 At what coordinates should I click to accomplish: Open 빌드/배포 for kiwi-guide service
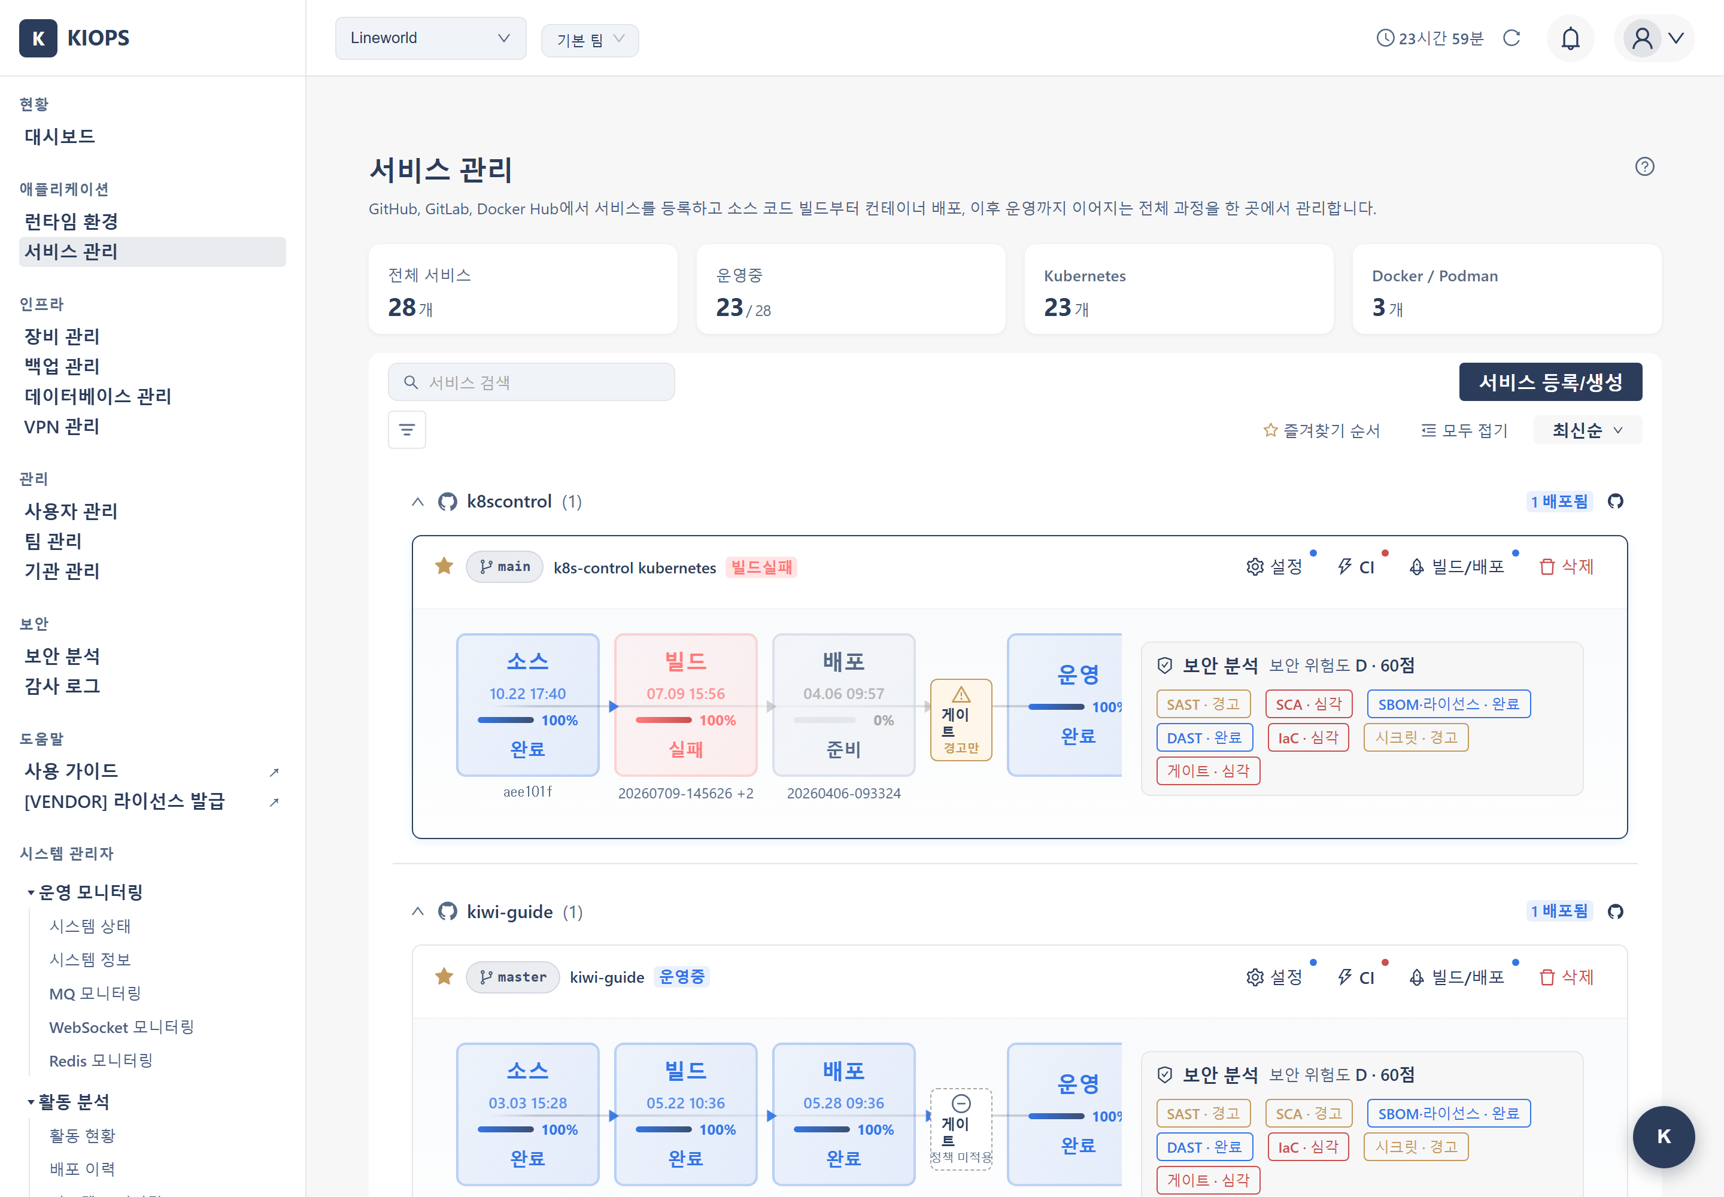1456,977
